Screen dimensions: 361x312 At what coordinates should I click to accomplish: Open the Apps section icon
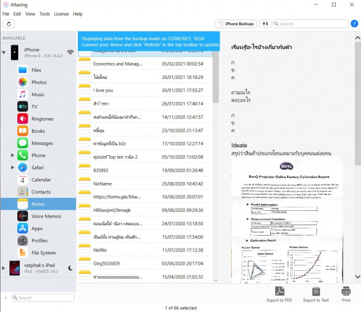[x=23, y=228]
